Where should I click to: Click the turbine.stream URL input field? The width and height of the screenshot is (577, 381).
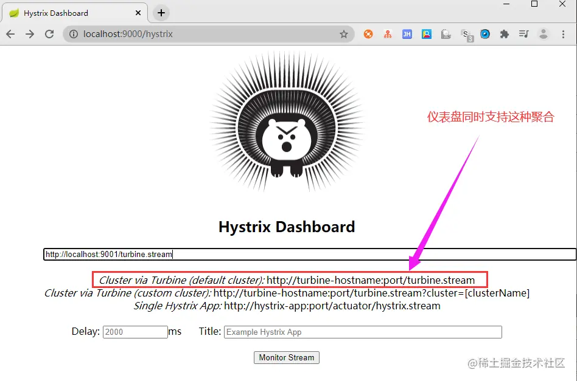click(x=309, y=254)
